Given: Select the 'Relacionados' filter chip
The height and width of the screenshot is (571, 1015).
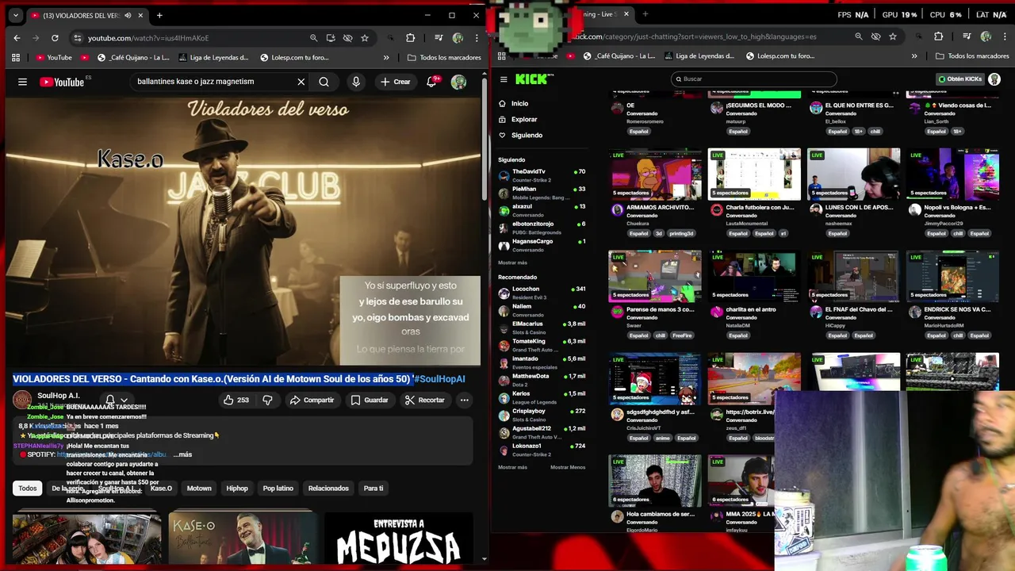Looking at the screenshot, I should coord(328,489).
